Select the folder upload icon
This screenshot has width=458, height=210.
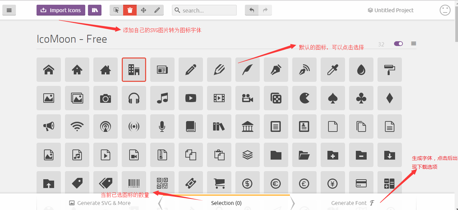point(49,183)
